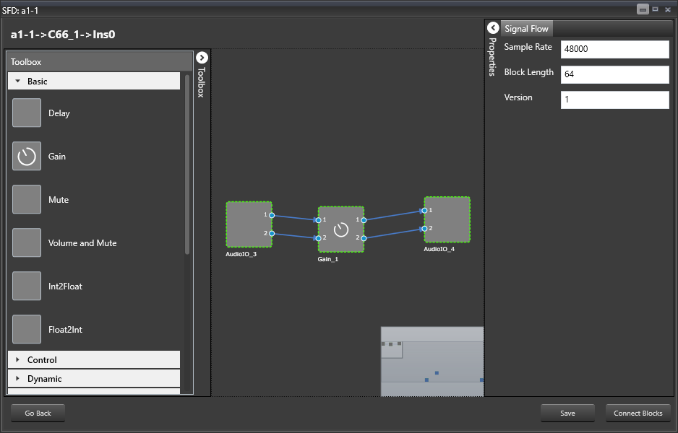Select the Gain_1 block on canvas
The height and width of the screenshot is (433, 678).
[341, 229]
